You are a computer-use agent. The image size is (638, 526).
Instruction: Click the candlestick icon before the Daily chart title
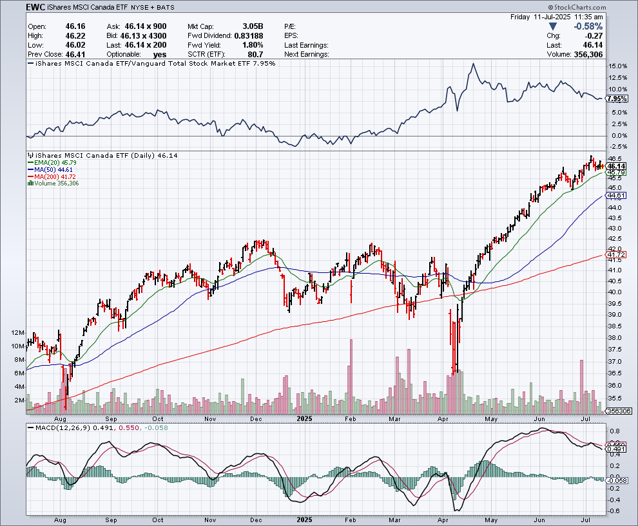[x=30, y=156]
